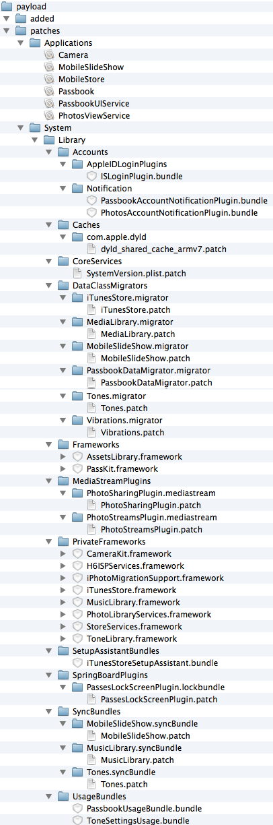Select the UsageBundles folder
Screen dimensions: 273x825
(x=92, y=797)
